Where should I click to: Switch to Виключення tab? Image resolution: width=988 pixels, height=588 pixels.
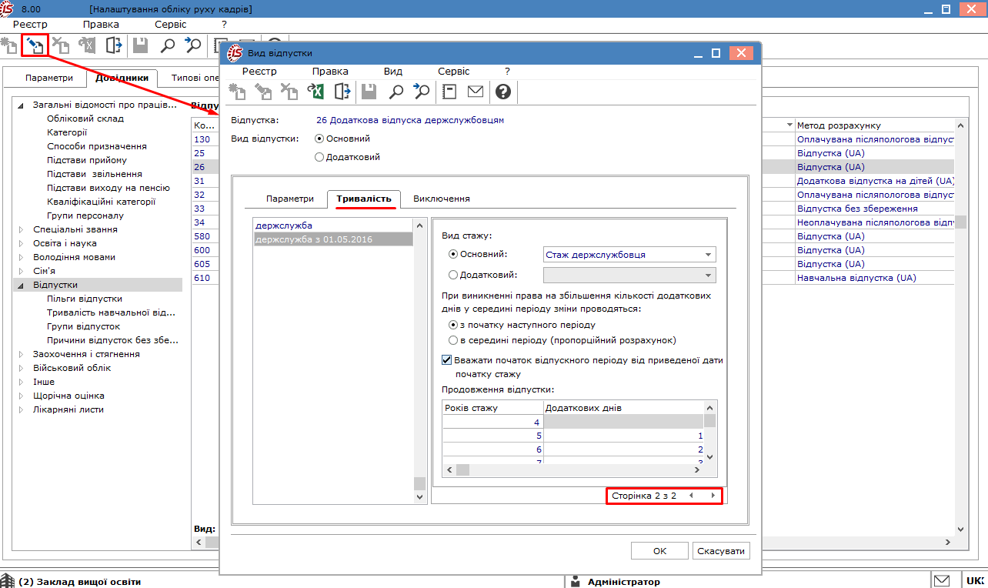pos(442,199)
